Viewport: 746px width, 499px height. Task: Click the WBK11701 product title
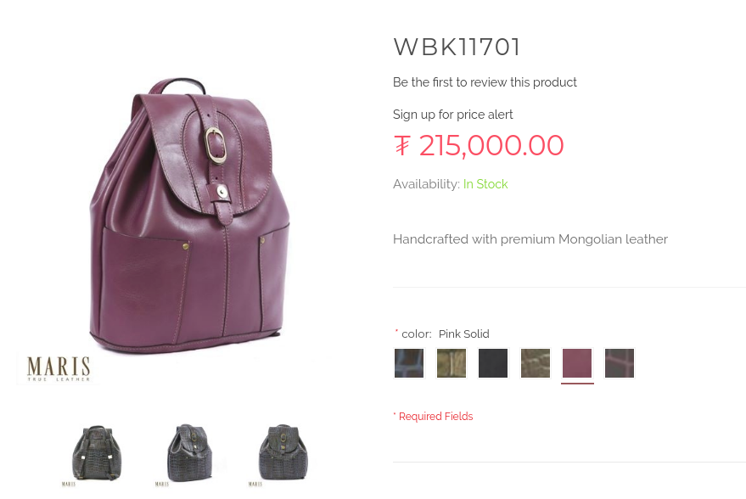pos(457,47)
